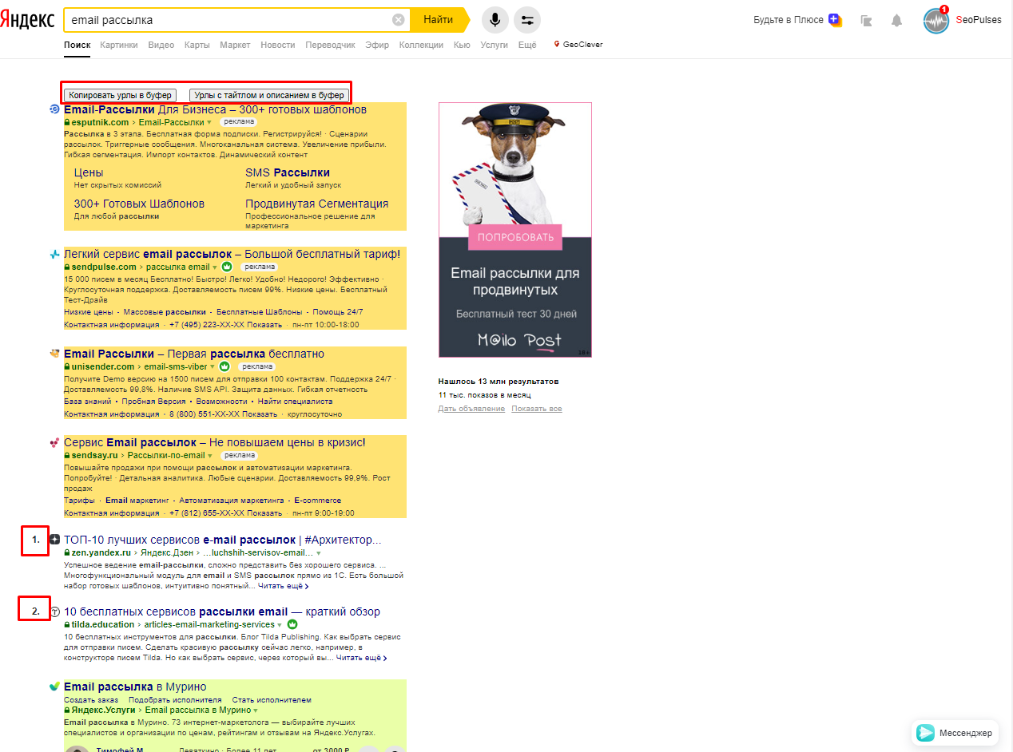Open Показать все link
The image size is (1013, 752).
(x=537, y=409)
